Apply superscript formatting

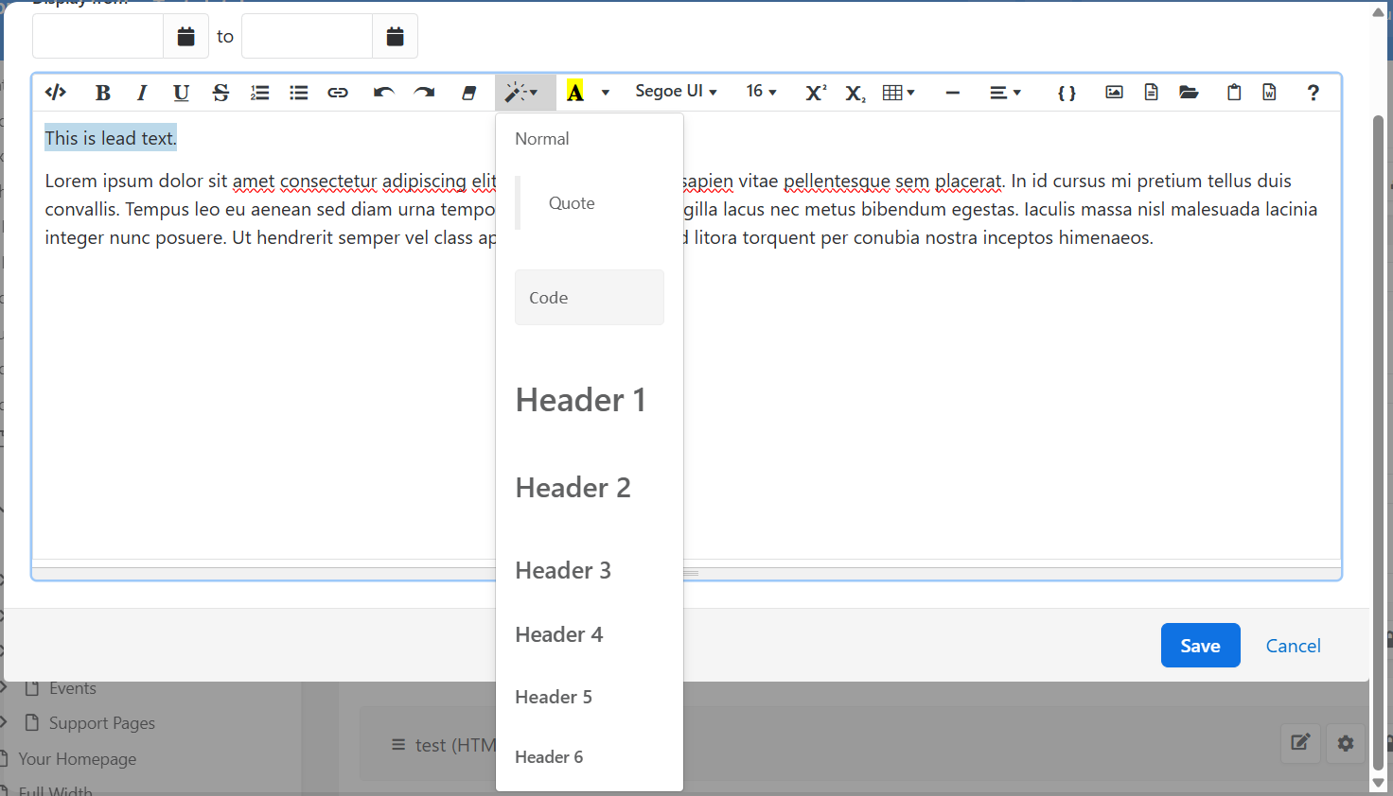pyautogui.click(x=815, y=92)
